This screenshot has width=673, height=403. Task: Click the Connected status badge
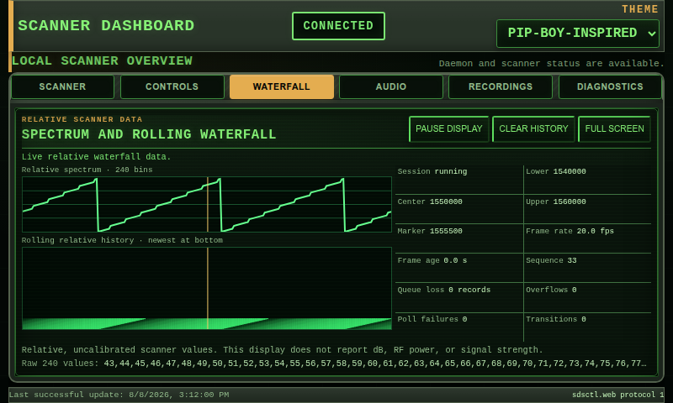click(x=338, y=26)
